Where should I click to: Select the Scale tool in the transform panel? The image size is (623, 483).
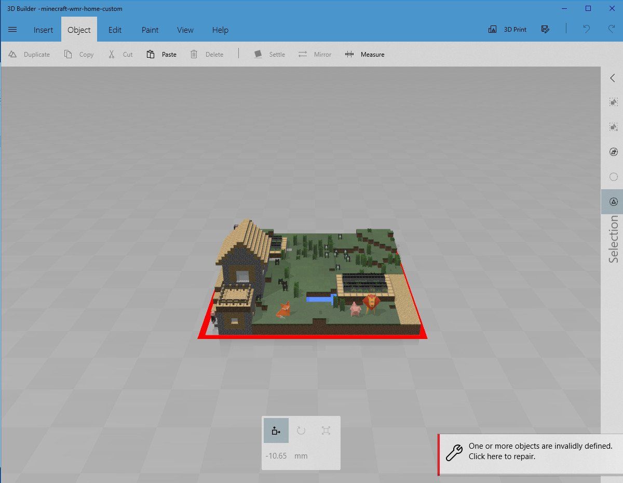pos(326,430)
